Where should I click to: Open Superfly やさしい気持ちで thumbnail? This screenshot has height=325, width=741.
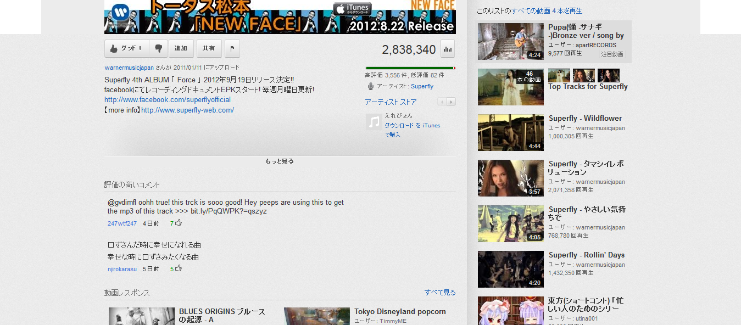[511, 223]
